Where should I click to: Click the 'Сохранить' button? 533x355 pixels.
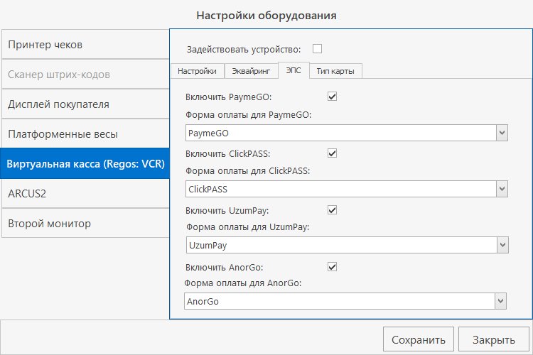[x=418, y=339]
